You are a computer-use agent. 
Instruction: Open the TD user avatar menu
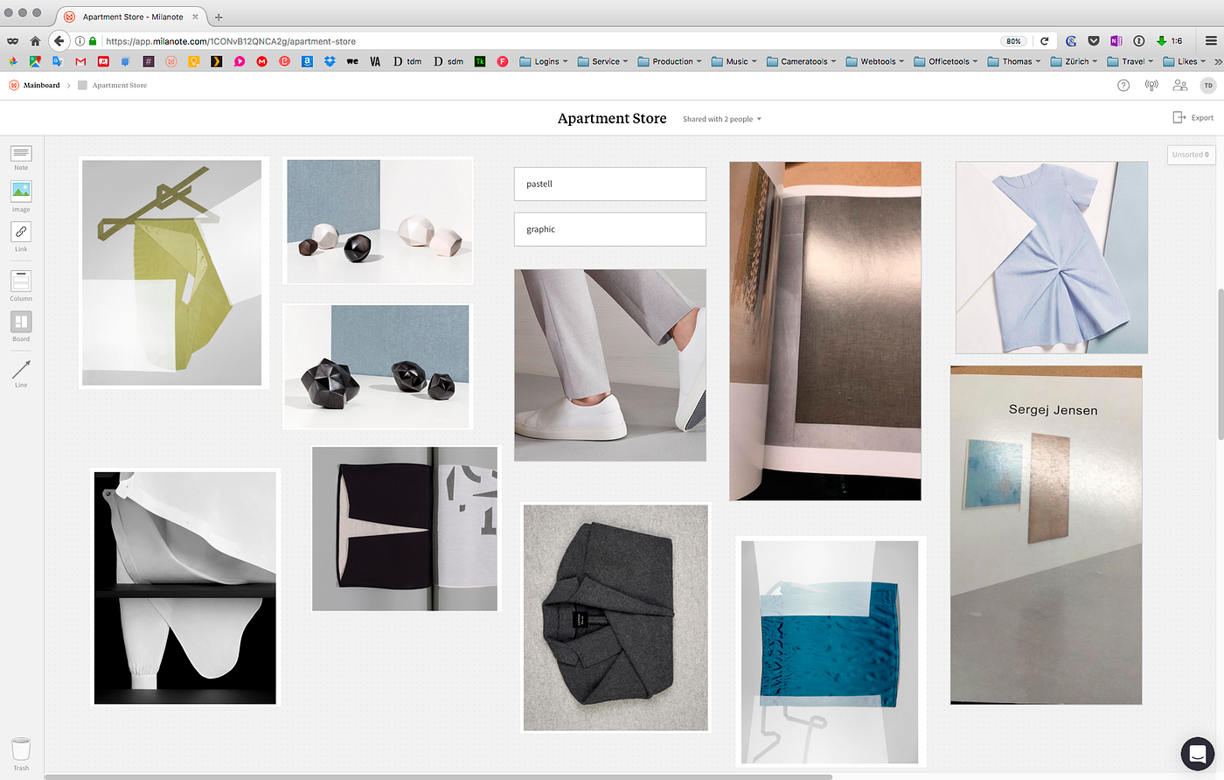(1208, 86)
